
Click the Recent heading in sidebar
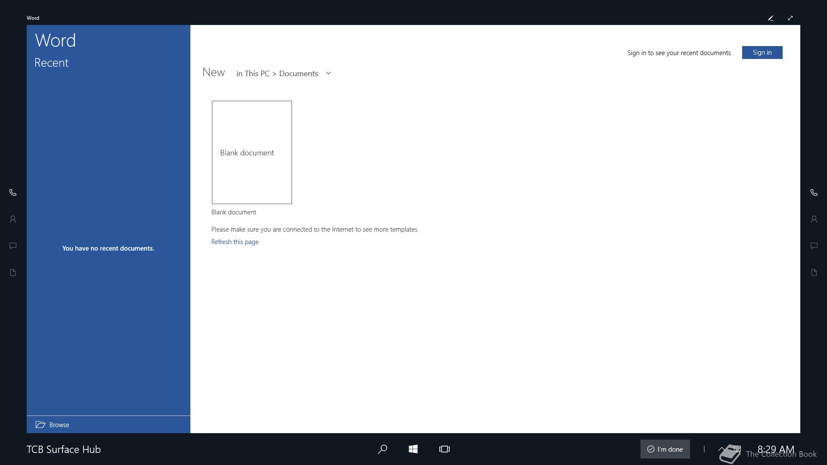(51, 63)
